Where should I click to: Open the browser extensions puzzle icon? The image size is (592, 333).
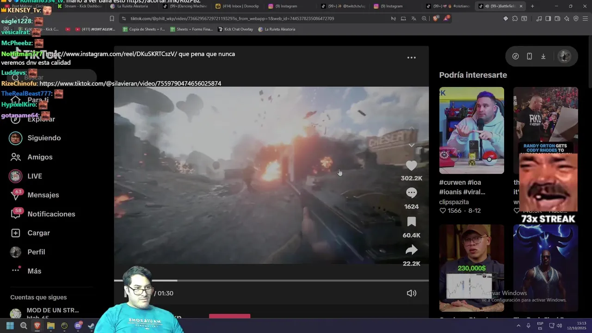coord(515,18)
